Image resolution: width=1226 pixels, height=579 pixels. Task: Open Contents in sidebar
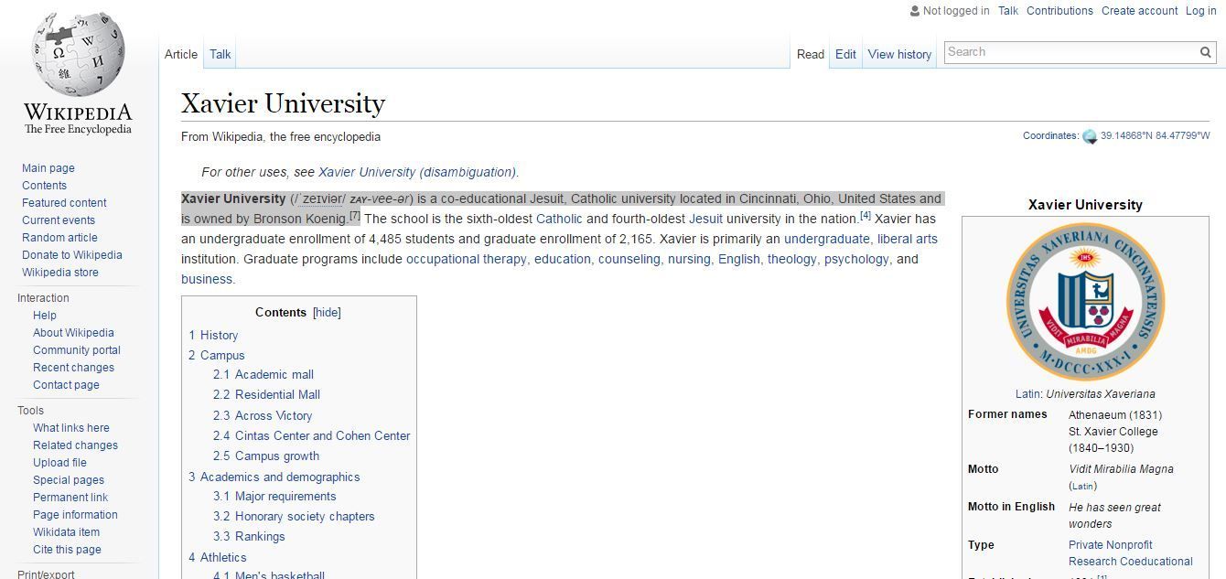[44, 186]
